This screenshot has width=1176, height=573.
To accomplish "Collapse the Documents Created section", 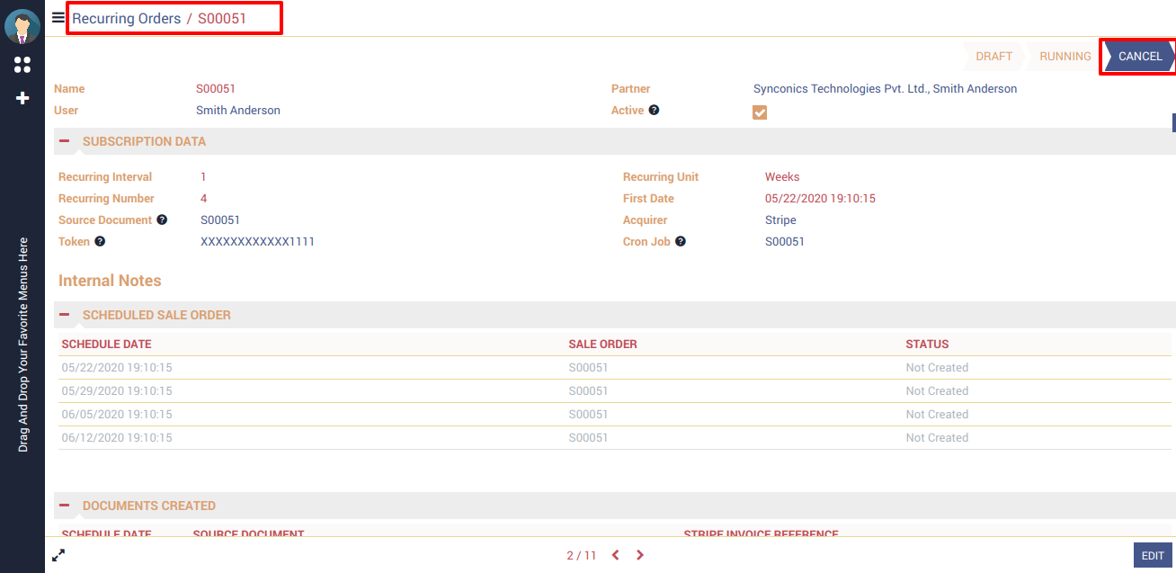I will [65, 506].
